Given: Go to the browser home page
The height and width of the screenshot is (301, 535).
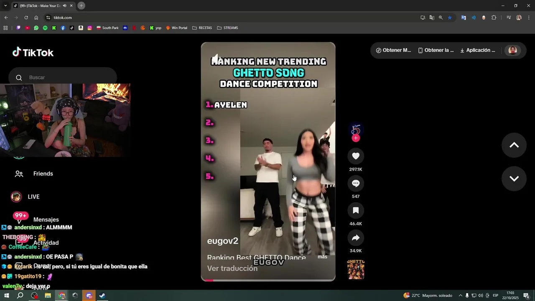Looking at the screenshot, I should (x=36, y=18).
